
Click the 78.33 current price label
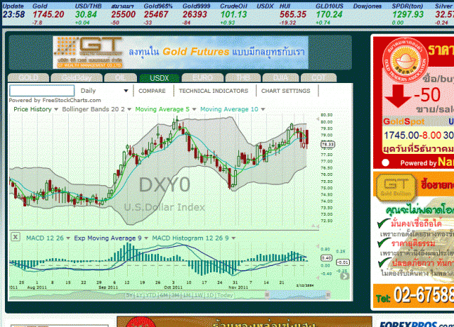click(x=328, y=144)
